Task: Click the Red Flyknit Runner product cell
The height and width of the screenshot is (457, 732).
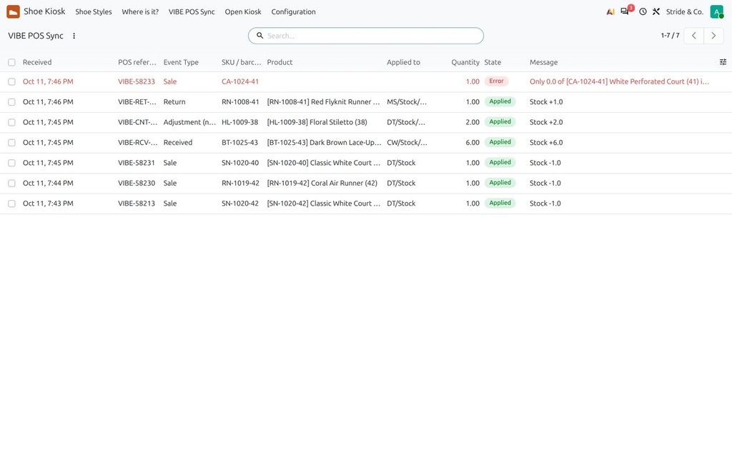Action: tap(324, 101)
